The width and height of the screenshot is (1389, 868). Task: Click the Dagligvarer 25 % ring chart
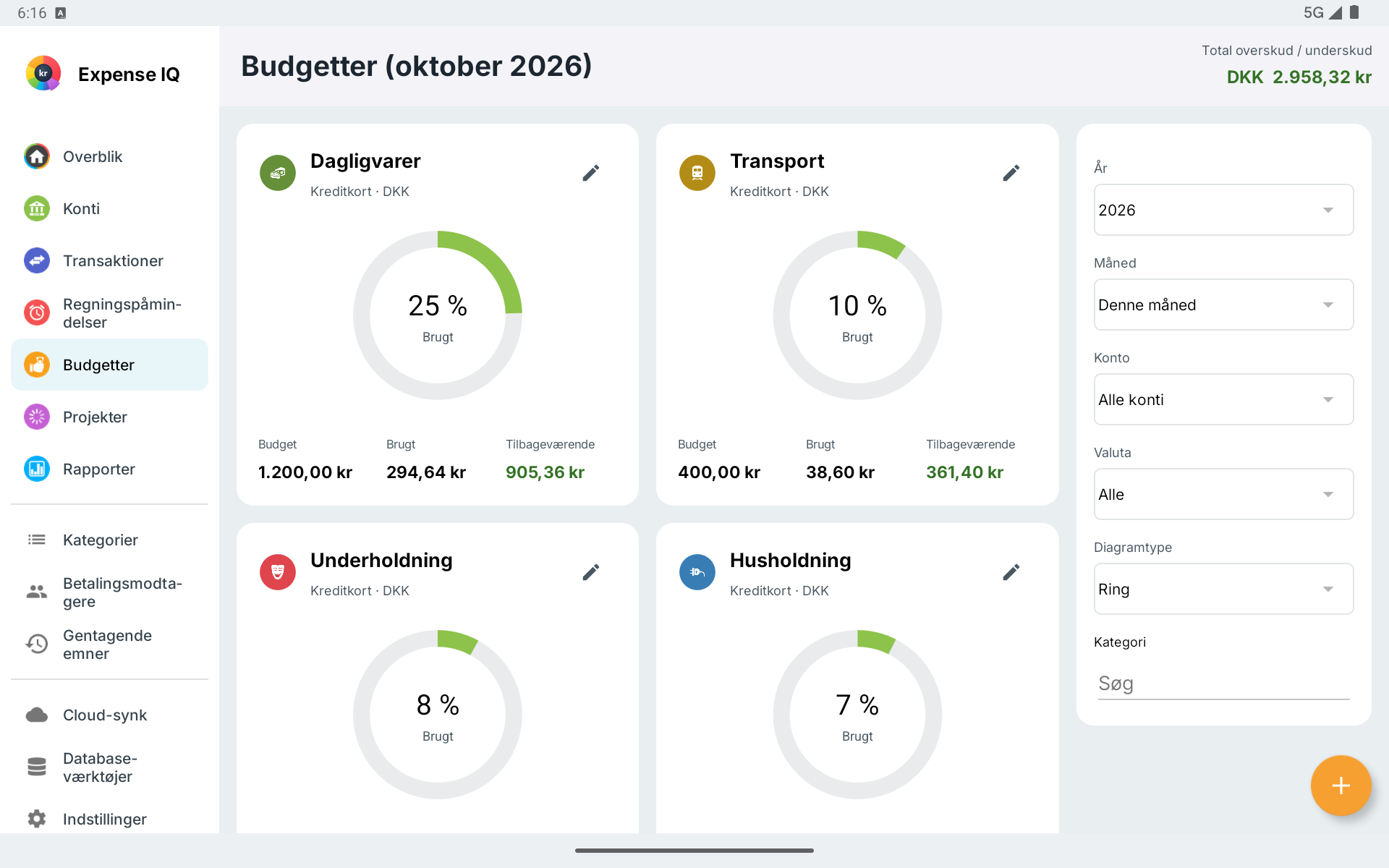click(x=438, y=315)
